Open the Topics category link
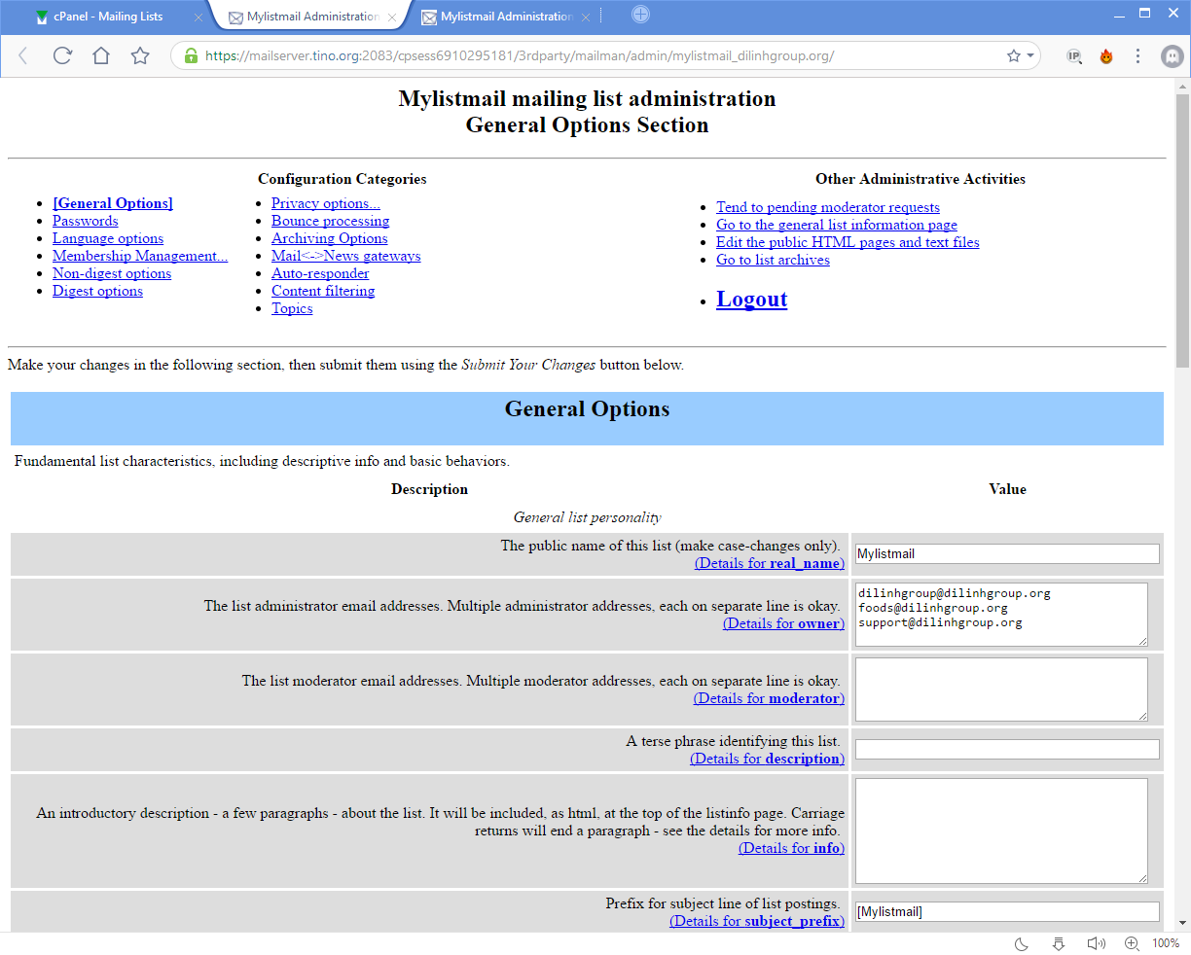 coord(292,308)
